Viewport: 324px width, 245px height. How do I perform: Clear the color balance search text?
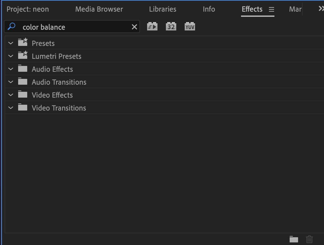click(x=134, y=27)
